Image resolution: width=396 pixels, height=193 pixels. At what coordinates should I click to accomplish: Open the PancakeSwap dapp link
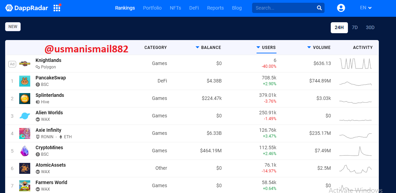pos(51,78)
